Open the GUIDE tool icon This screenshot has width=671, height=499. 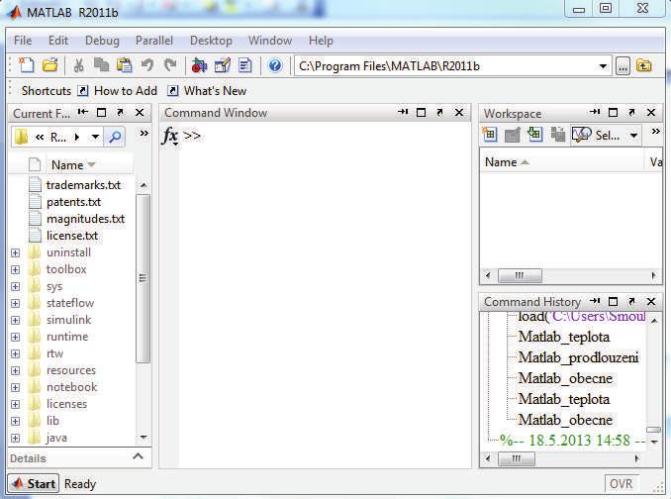(223, 65)
